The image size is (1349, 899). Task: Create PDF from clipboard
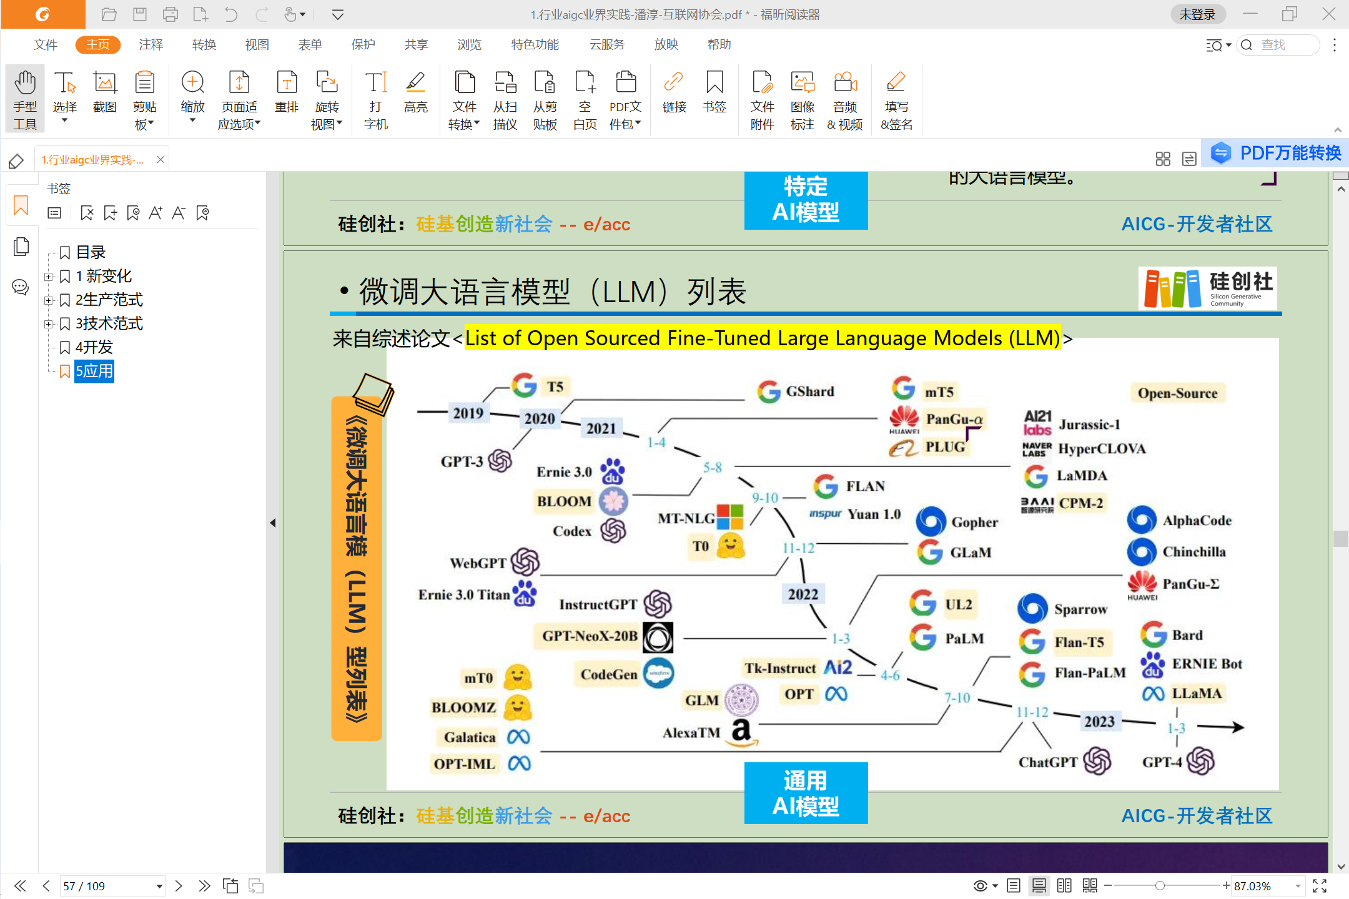[x=545, y=99]
